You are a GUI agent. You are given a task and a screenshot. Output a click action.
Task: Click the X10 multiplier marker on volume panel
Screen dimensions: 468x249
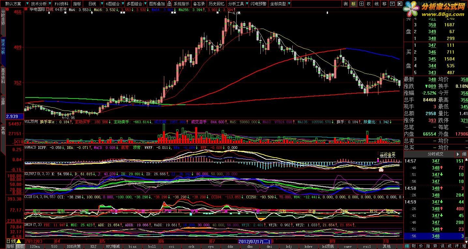(x=19, y=142)
